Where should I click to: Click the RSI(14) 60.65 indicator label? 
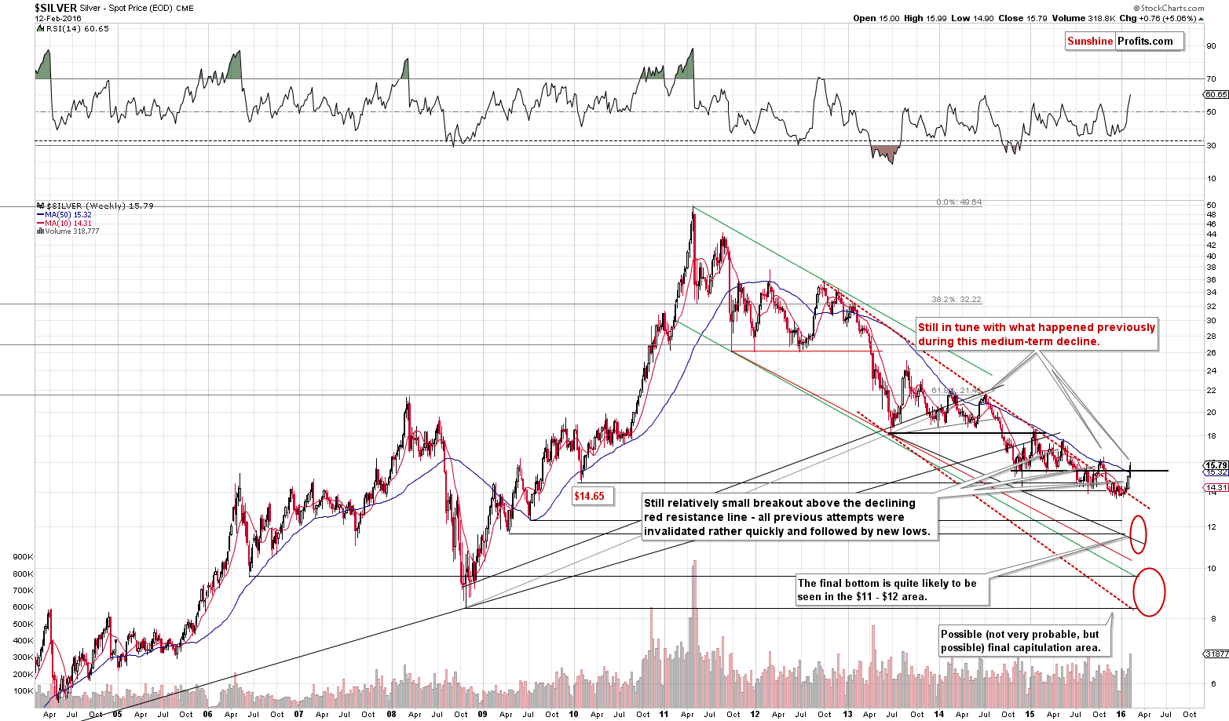coord(73,28)
